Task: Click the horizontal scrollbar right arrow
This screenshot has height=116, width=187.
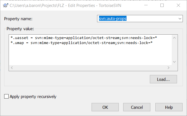Action: 168,68
